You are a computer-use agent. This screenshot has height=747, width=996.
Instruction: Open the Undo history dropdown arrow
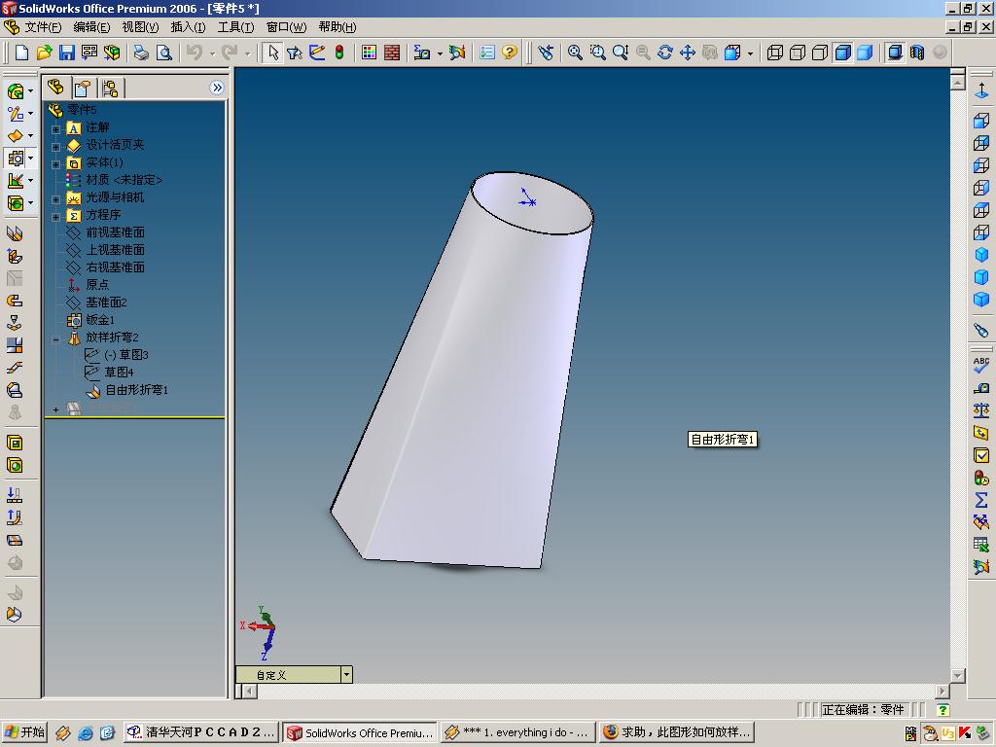coord(212,53)
